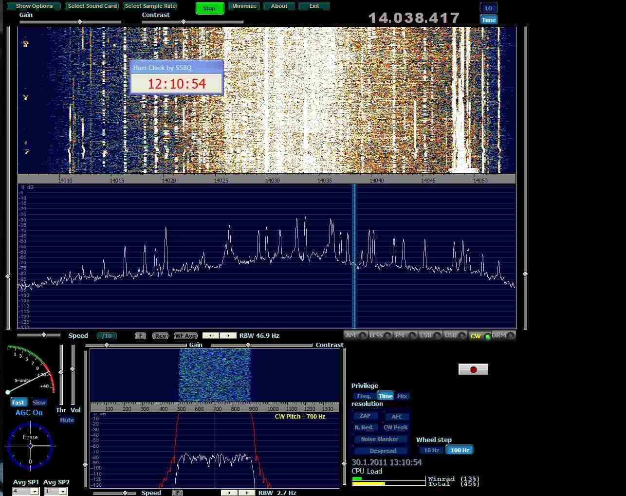
Task: Click the top Contrast slider handle
Action: [x=184, y=22]
